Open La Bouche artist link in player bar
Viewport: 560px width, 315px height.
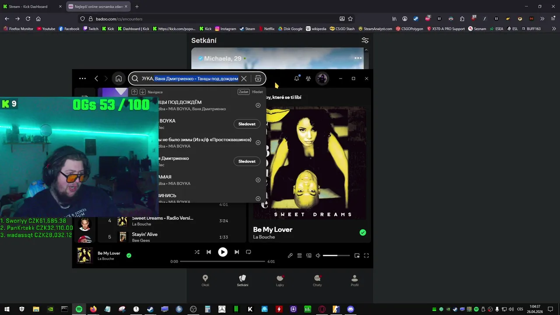click(x=106, y=259)
